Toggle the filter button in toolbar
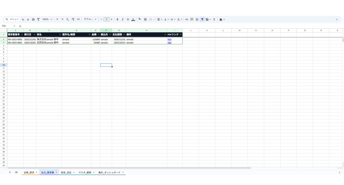This screenshot has height=185, width=344. 202,19
